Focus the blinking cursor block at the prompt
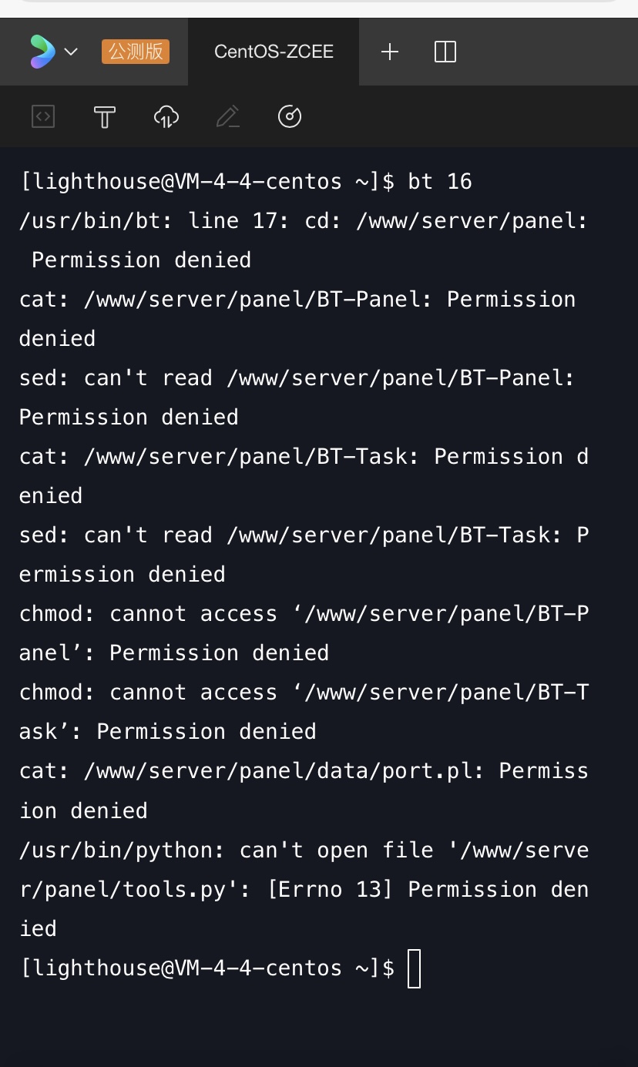 [415, 968]
